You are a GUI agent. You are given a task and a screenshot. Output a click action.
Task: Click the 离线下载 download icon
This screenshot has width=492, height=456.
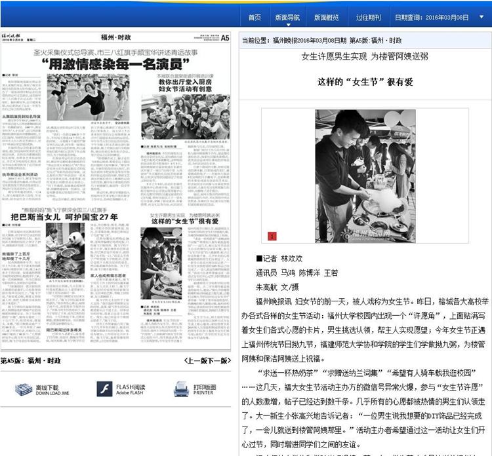(24, 390)
